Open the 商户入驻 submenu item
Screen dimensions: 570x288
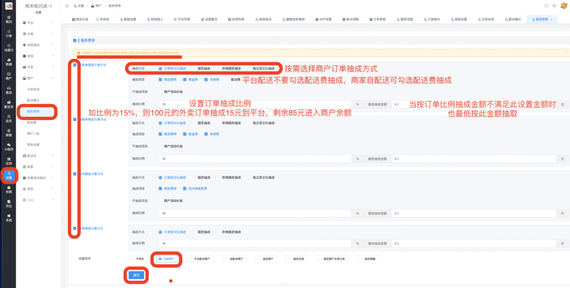pyautogui.click(x=33, y=133)
